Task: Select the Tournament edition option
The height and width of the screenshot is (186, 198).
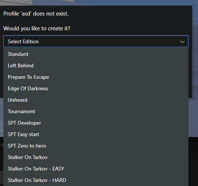Action: coord(96,112)
